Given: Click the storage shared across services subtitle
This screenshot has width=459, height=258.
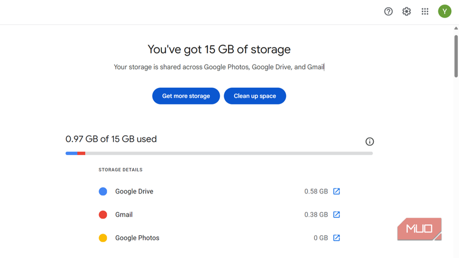Looking at the screenshot, I should (219, 67).
